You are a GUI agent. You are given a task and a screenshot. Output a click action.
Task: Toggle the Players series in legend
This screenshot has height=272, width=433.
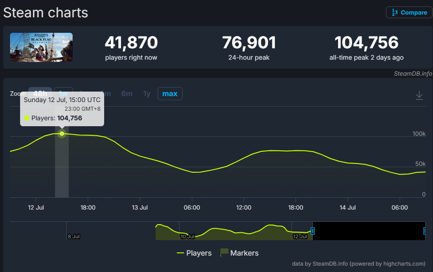point(194,253)
